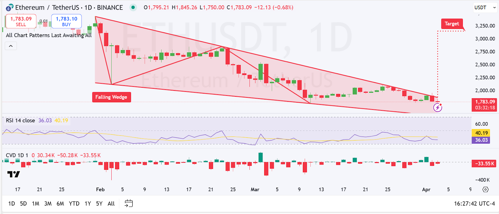Select the All time range
The width and height of the screenshot is (499, 214).
(111, 203)
